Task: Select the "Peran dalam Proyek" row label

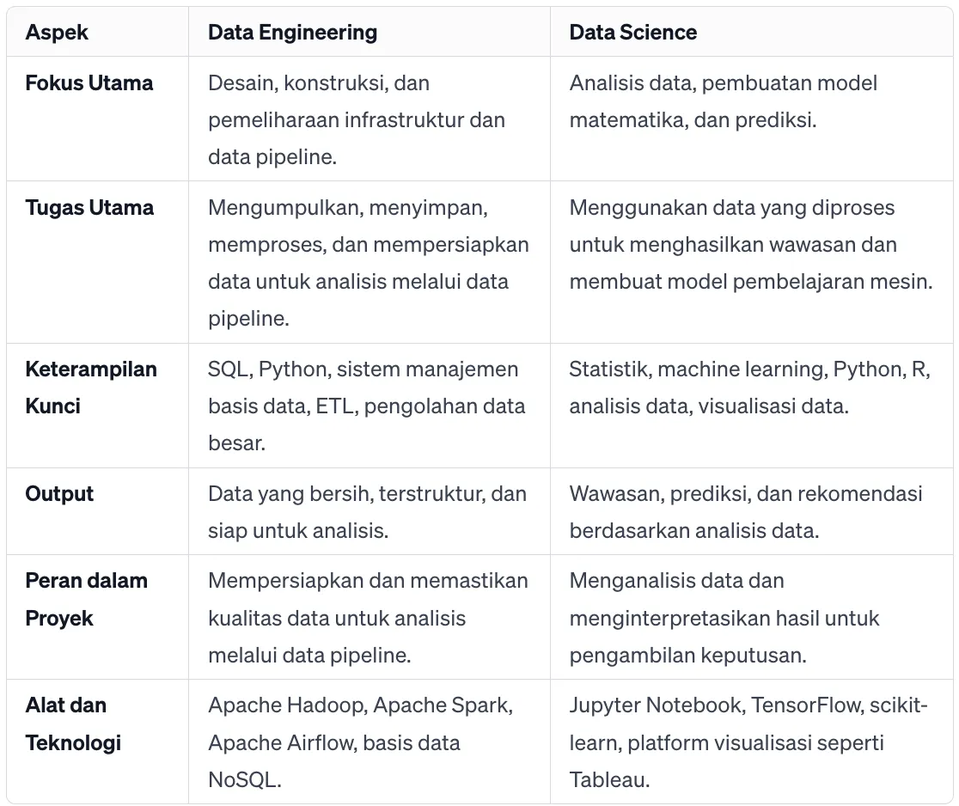Action: tap(86, 599)
